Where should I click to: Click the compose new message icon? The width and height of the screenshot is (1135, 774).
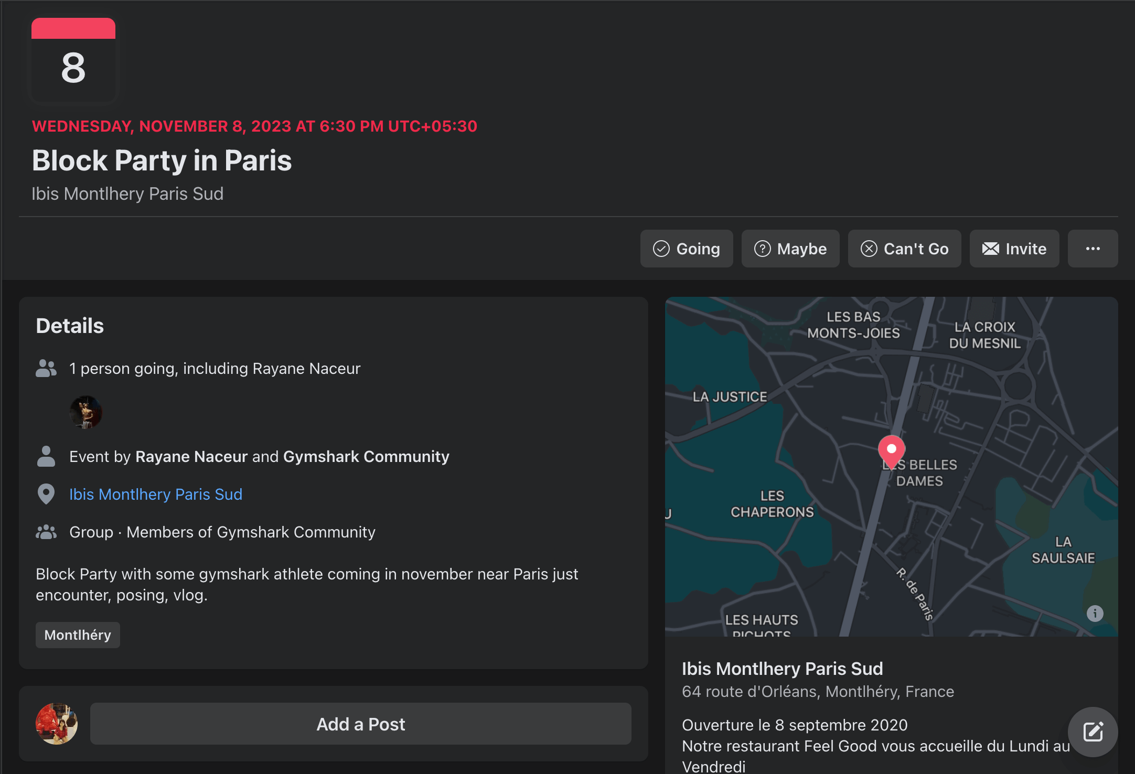point(1093,732)
